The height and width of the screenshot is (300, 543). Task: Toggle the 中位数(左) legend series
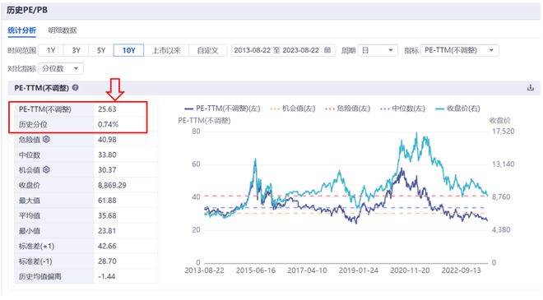[x=402, y=108]
